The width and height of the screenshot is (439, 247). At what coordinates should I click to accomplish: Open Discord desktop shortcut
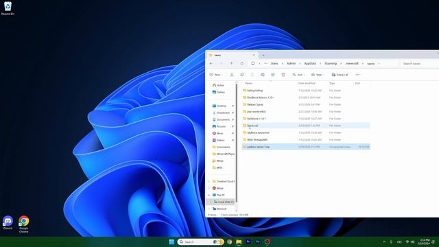8,222
